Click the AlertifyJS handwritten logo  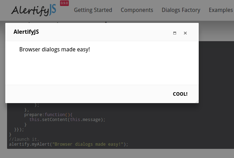point(34,10)
